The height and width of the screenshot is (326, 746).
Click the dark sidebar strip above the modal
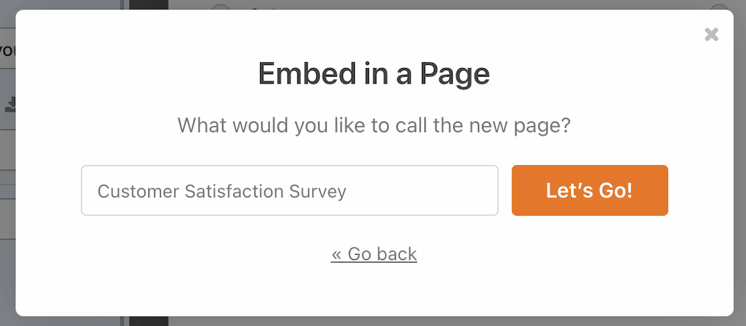pyautogui.click(x=149, y=4)
